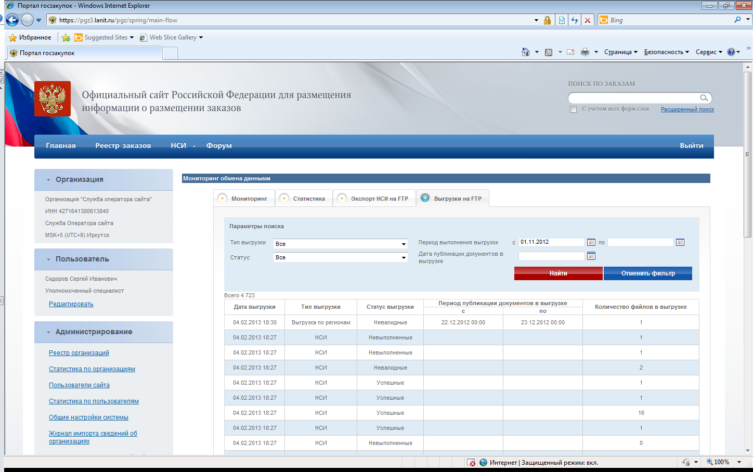Click the browser Forward arrow button
Image resolution: width=753 pixels, height=472 pixels.
[x=27, y=20]
